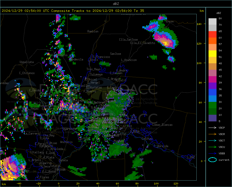Click the Ugarteche place label
The width and height of the screenshot is (232, 187).
tap(70, 129)
